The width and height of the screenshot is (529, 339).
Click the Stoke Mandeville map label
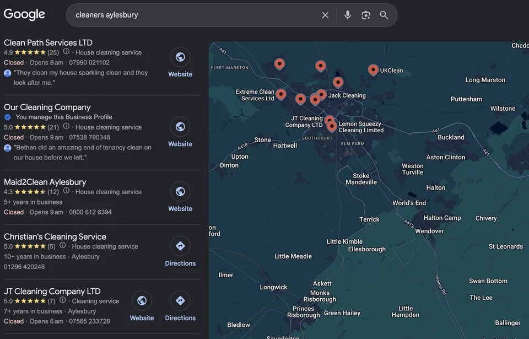tap(361, 179)
